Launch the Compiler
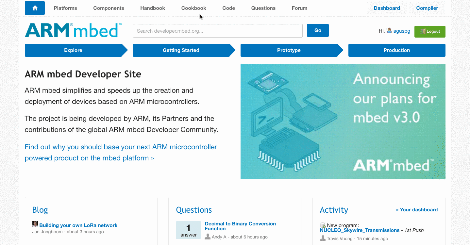Image resolution: width=470 pixels, height=245 pixels. [x=427, y=8]
